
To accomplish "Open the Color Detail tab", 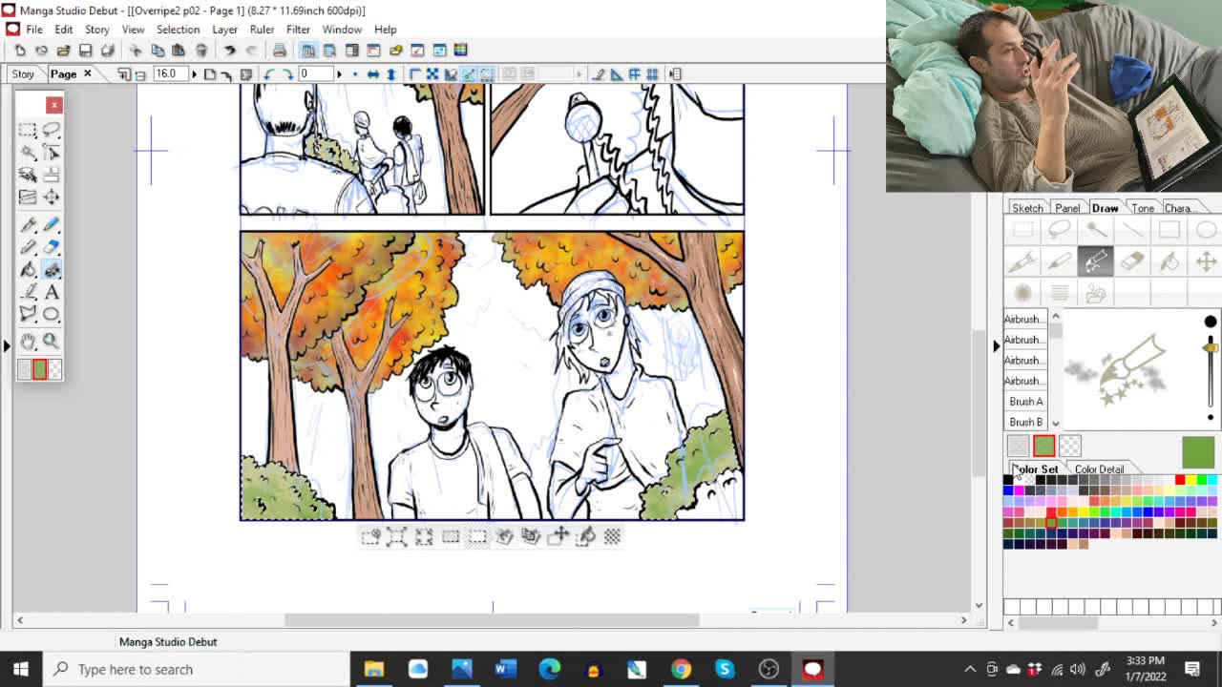I will 1099,469.
